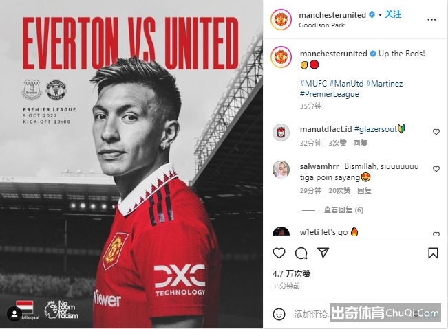The width and height of the screenshot is (448, 329).
Task: Save post with the bookmark icon
Action: tap(433, 253)
